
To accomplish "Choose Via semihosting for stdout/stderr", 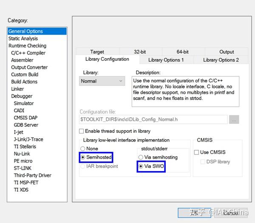I will tap(141, 157).
